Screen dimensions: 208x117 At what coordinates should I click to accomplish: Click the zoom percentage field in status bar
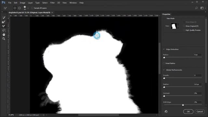11,115
